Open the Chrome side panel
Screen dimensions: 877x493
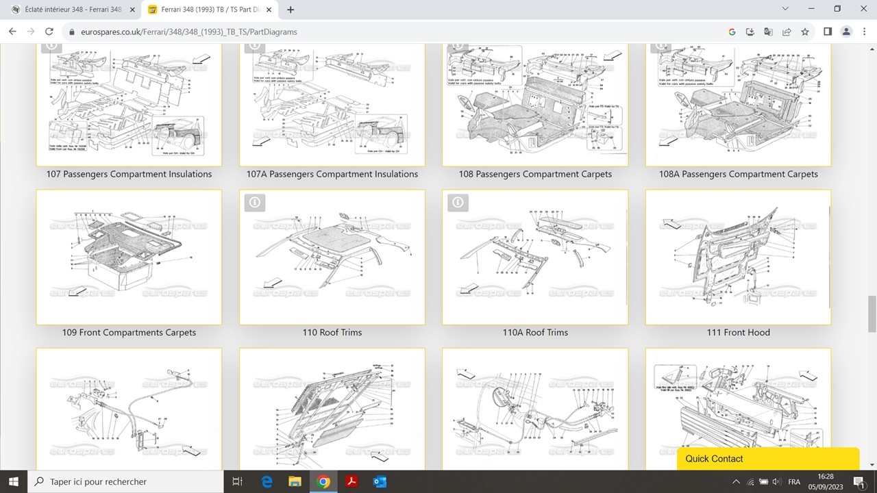tap(828, 31)
